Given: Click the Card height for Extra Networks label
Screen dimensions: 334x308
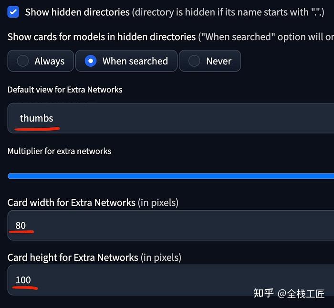Looking at the screenshot, I should [73, 257].
